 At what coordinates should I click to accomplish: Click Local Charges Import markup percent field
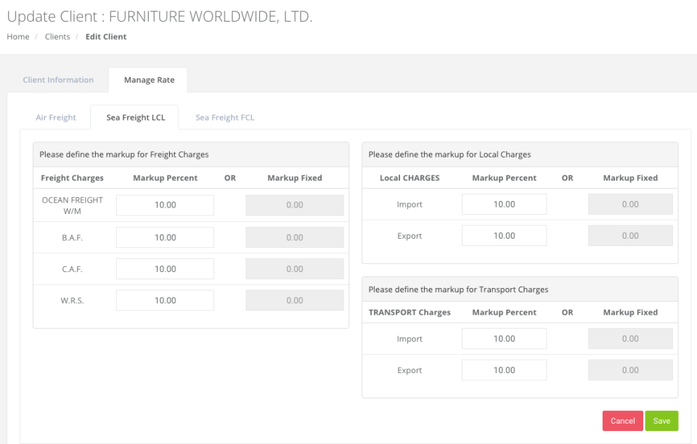tap(504, 205)
